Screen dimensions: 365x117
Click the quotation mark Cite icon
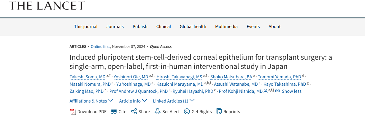point(114,112)
